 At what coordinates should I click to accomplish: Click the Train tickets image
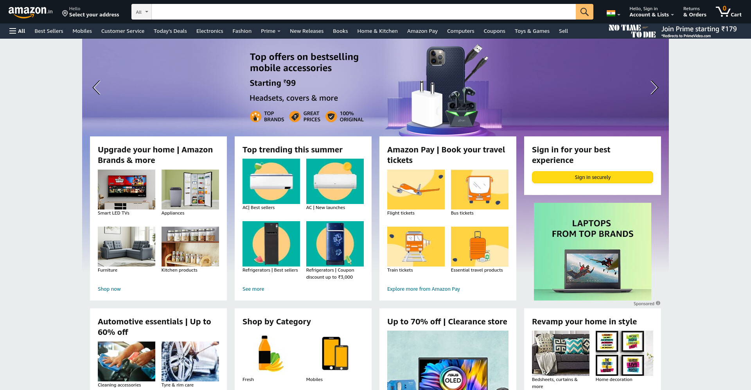pyautogui.click(x=416, y=247)
